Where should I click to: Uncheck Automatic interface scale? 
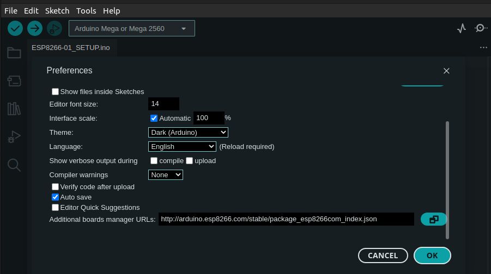click(154, 118)
